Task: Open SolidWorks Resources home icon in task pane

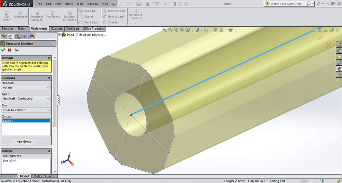Action: 339,44
